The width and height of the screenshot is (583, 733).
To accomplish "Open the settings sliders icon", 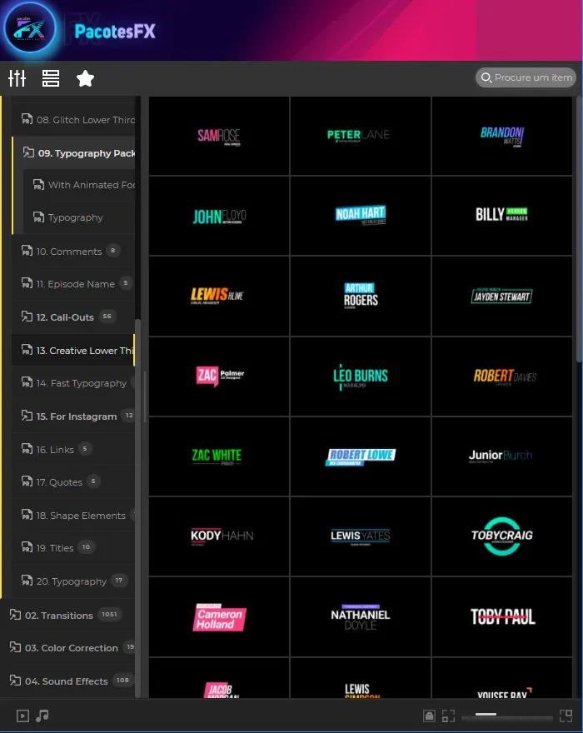I will coord(17,78).
